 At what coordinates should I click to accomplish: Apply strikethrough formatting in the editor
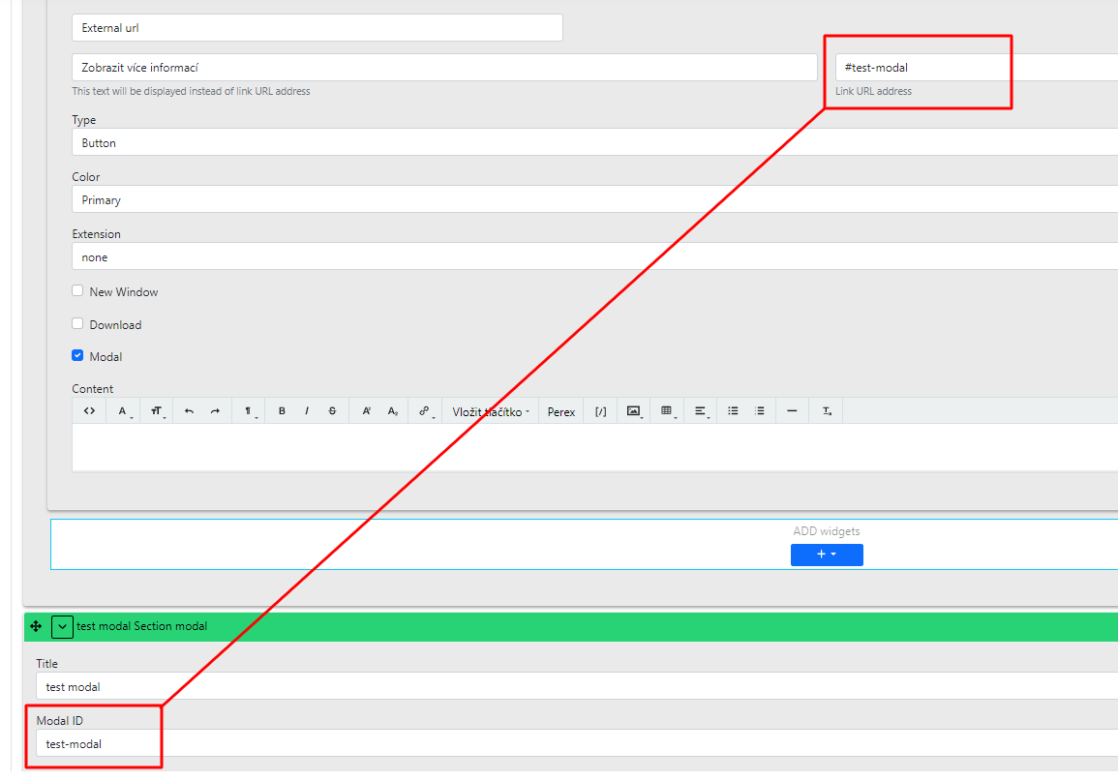pyautogui.click(x=332, y=411)
